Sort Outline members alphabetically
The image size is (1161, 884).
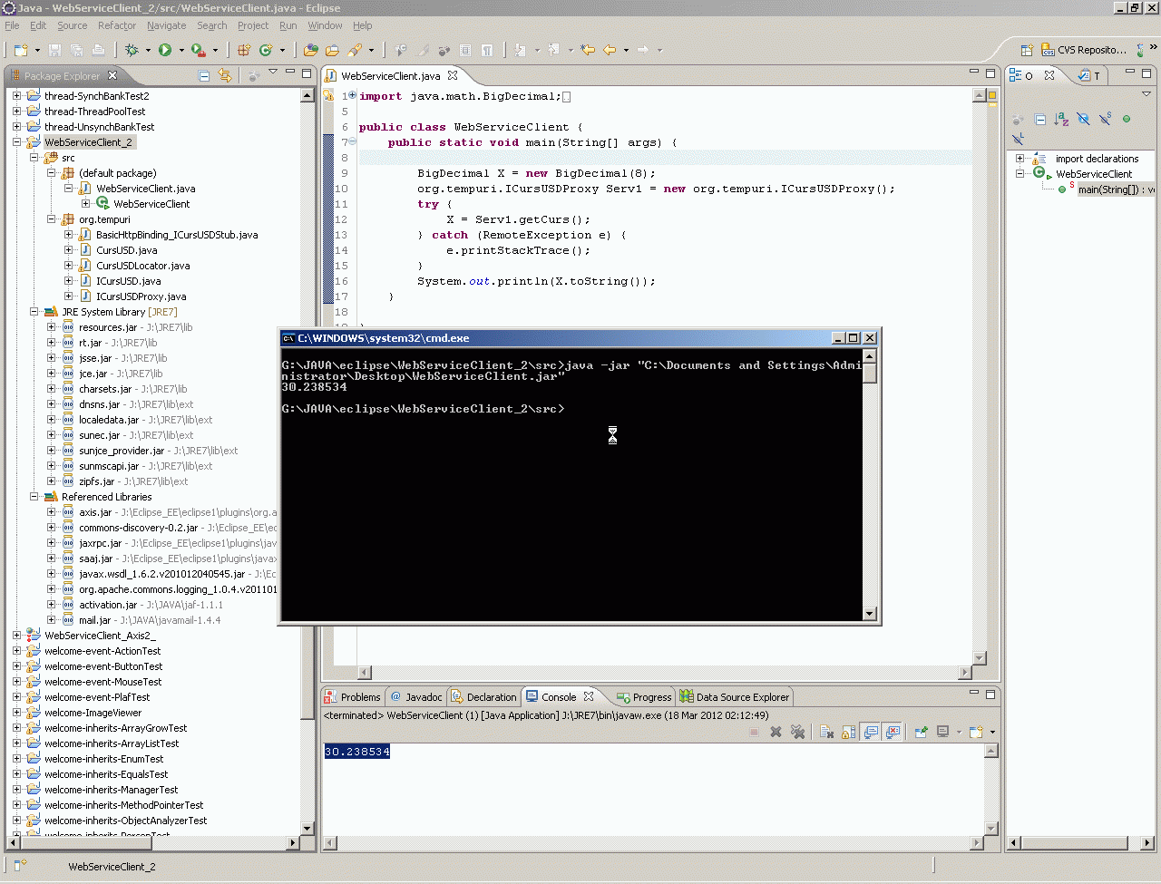pyautogui.click(x=1061, y=120)
